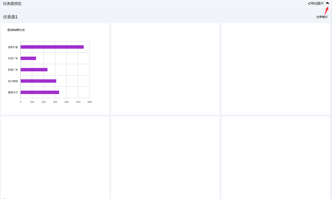Click the 仪表盘预览 page title
The height and width of the screenshot is (199, 332).
[x=12, y=3]
